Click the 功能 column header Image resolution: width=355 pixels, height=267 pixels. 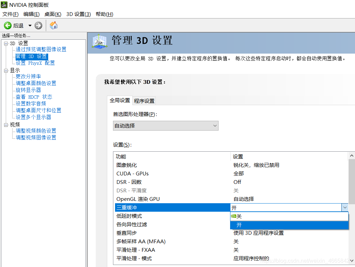[x=172, y=157]
